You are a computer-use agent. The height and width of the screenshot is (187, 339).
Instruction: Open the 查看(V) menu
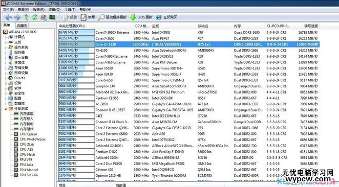coord(24,10)
